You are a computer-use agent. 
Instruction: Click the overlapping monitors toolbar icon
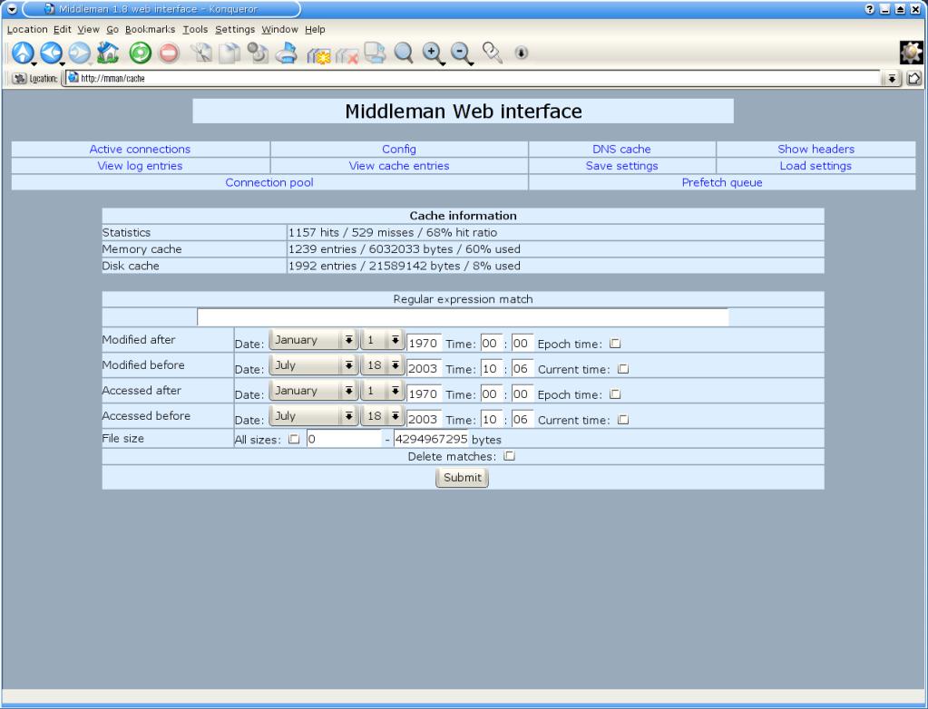pyautogui.click(x=375, y=53)
